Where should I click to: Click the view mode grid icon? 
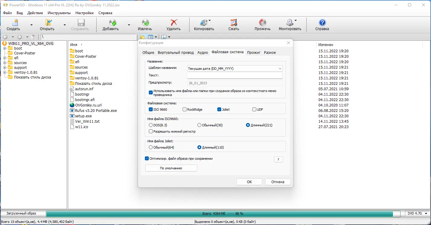point(150,37)
